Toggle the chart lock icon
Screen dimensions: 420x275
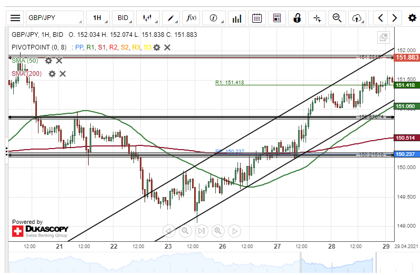pyautogui.click(x=297, y=18)
